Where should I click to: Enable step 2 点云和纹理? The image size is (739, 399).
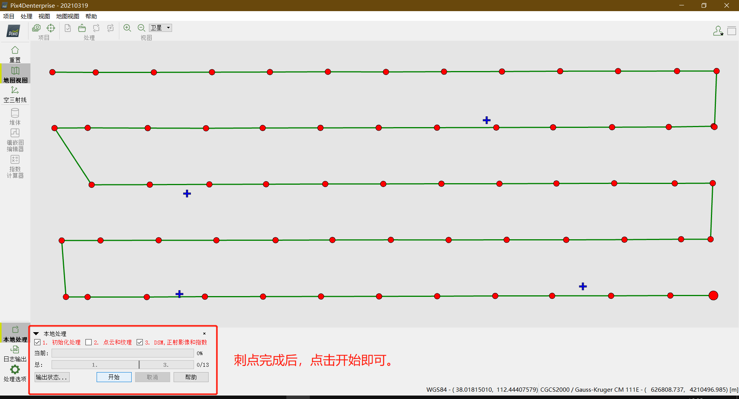pos(89,342)
